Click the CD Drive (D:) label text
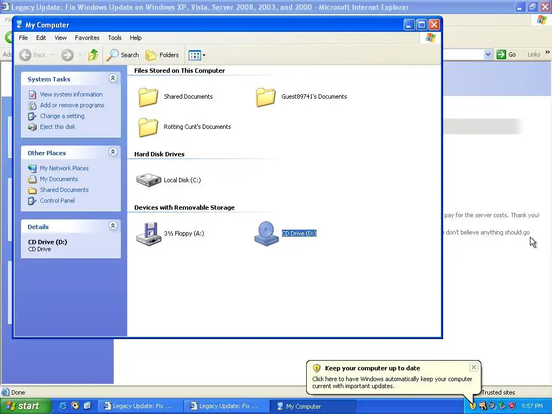Screen dimensions: 552x414 (299, 233)
